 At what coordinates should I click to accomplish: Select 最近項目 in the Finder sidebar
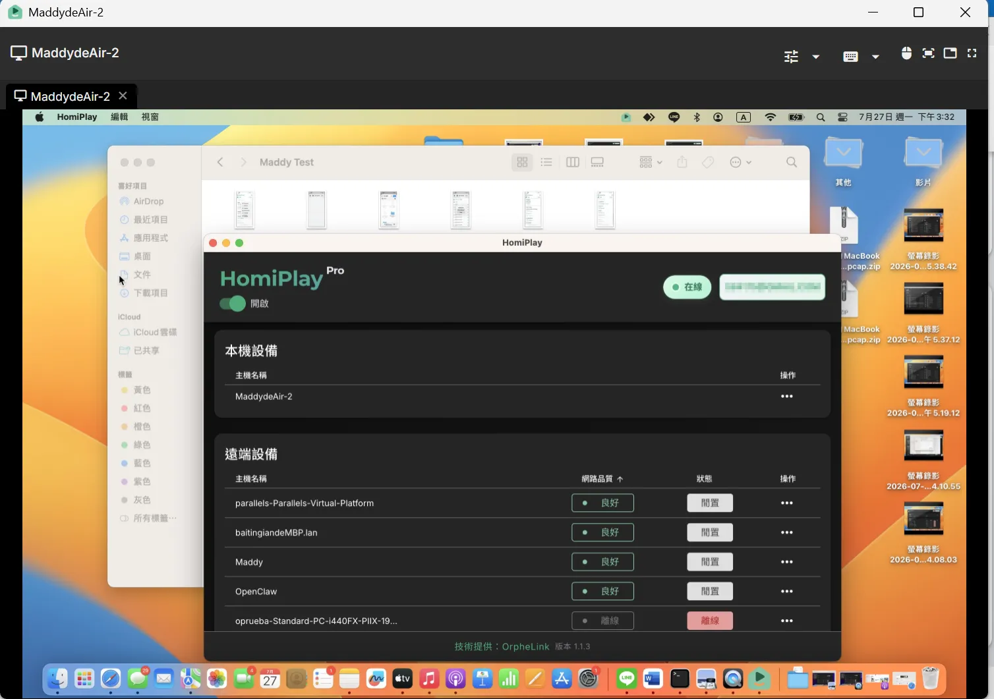coord(144,219)
